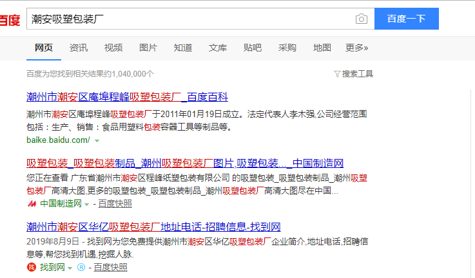Expand the arrow next to baike.baidu.com
The width and height of the screenshot is (475, 278).
pos(97,140)
